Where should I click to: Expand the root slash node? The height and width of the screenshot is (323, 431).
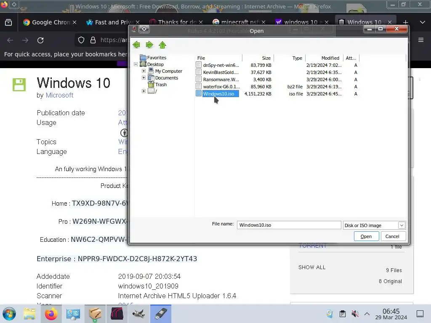[144, 91]
